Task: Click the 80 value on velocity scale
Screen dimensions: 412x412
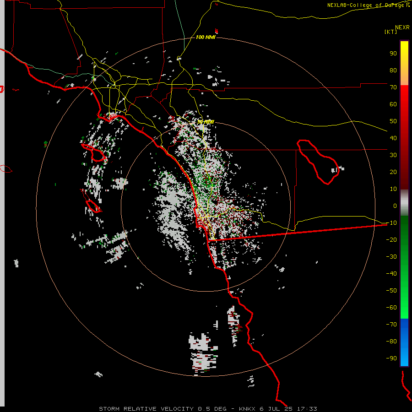Action: tap(393, 70)
